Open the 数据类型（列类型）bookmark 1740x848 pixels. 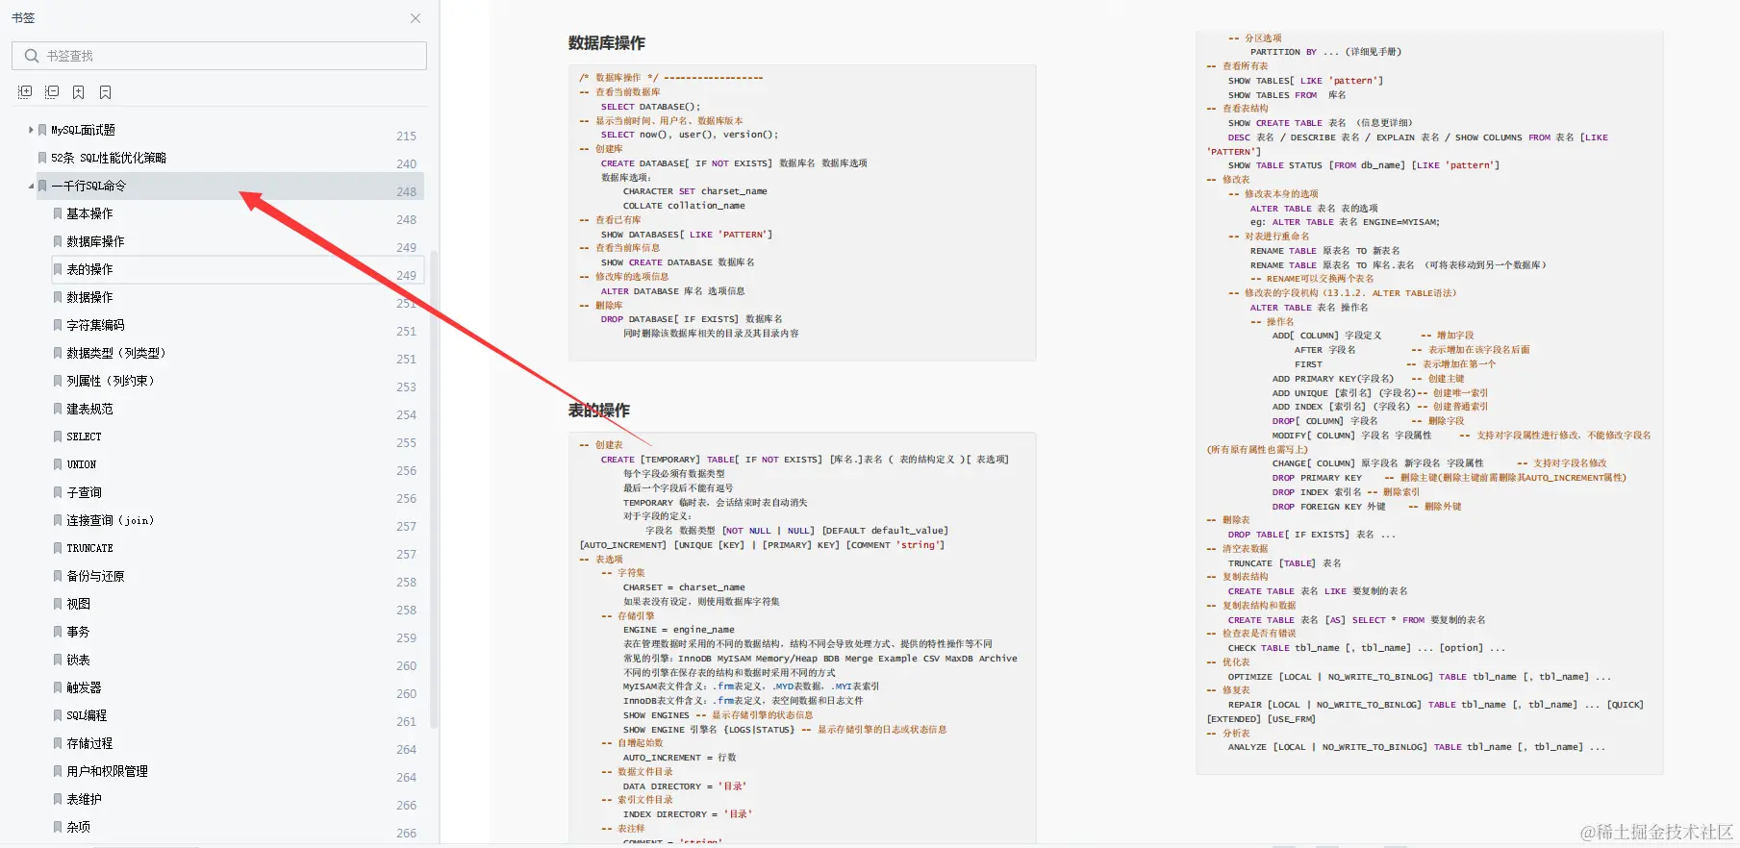pyautogui.click(x=116, y=353)
